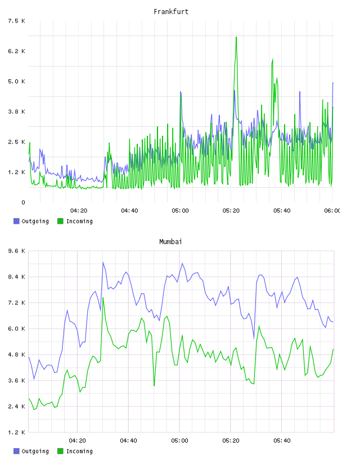The height and width of the screenshot is (460, 342).
Task: Click the 6.2 K axis label in Frankfurt chart
Action: click(x=16, y=51)
